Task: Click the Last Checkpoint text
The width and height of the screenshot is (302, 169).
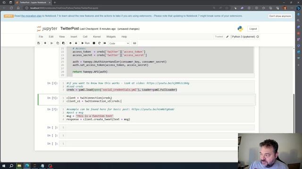Action: click(x=98, y=29)
